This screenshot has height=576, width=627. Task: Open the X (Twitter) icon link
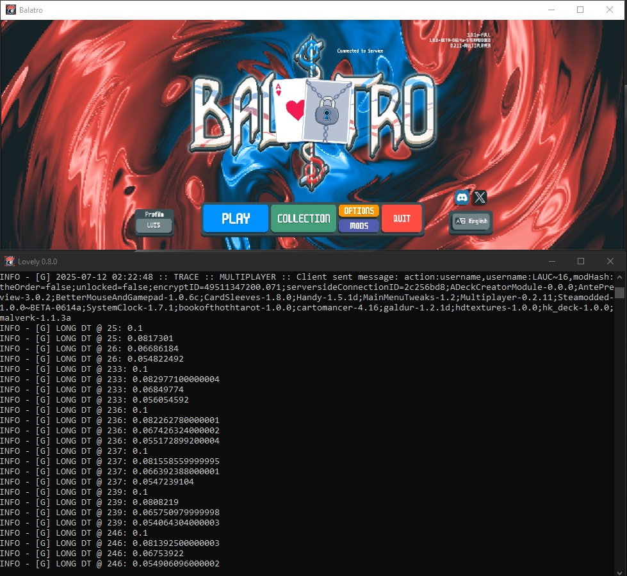click(x=480, y=197)
